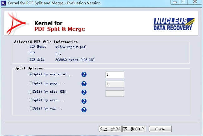This screenshot has width=203, height=136.
Task: Proceed with 下一步(N) button
Action: click(134, 129)
